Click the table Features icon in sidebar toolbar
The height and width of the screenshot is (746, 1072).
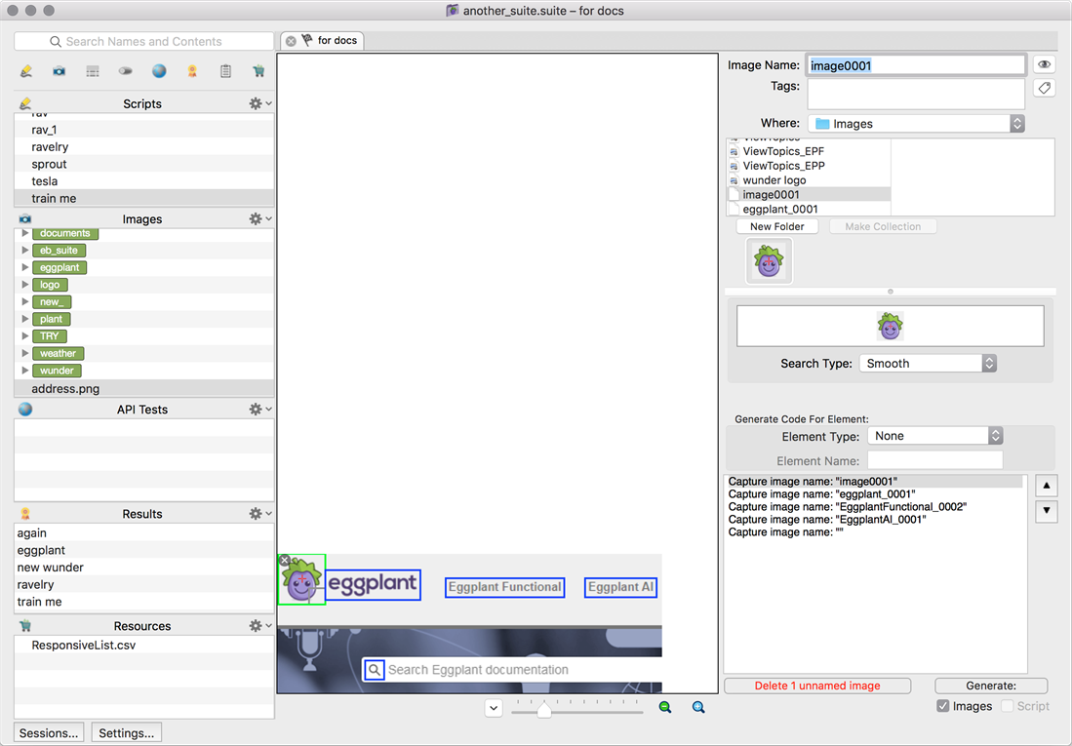coord(93,71)
